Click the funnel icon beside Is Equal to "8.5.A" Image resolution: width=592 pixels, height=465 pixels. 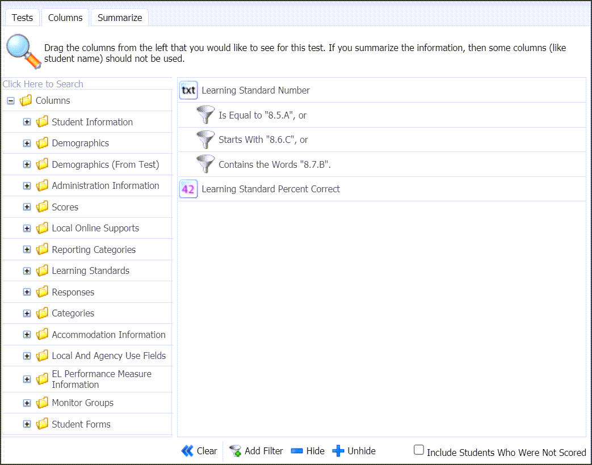206,115
